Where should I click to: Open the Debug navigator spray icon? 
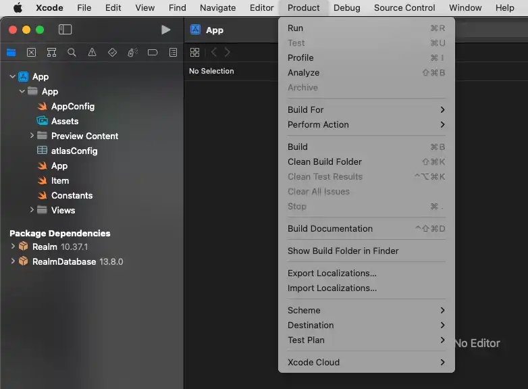[x=133, y=53]
